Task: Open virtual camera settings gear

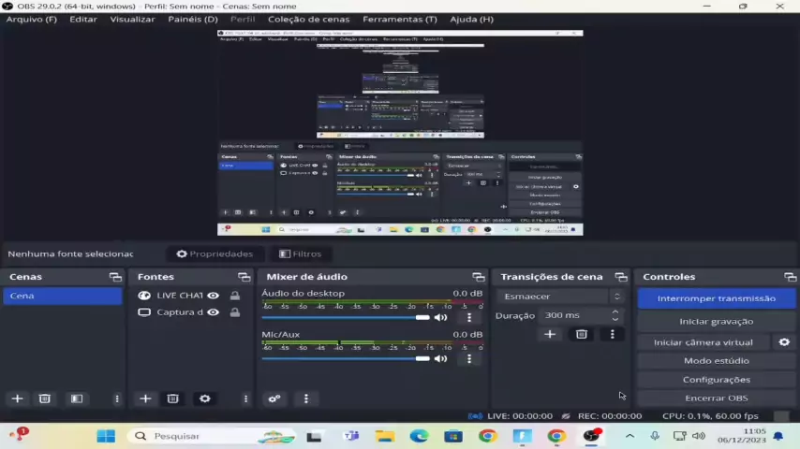Action: (784, 342)
